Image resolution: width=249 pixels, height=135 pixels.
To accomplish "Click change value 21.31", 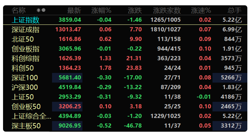I will 134,58.
